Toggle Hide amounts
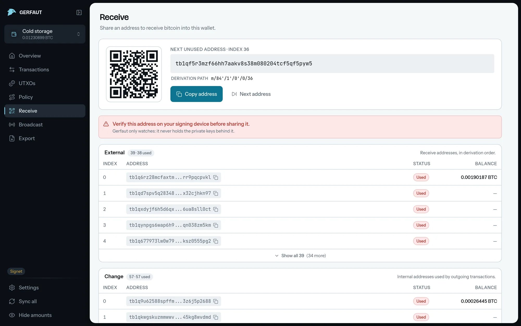521x326 pixels. tap(45, 315)
